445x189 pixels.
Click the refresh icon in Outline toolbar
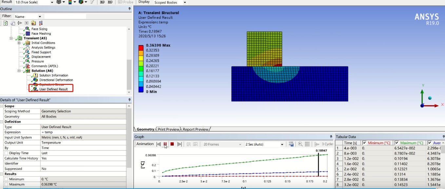(6, 23)
